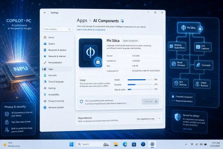This screenshot has height=149, width=223.
Task: Click Required dependency legend entry
Action: (182, 101)
